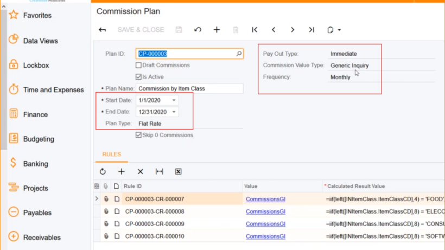The width and height of the screenshot is (445, 250).
Task: Select rule CP-000003-CR-000008 cell
Action: tap(182, 211)
